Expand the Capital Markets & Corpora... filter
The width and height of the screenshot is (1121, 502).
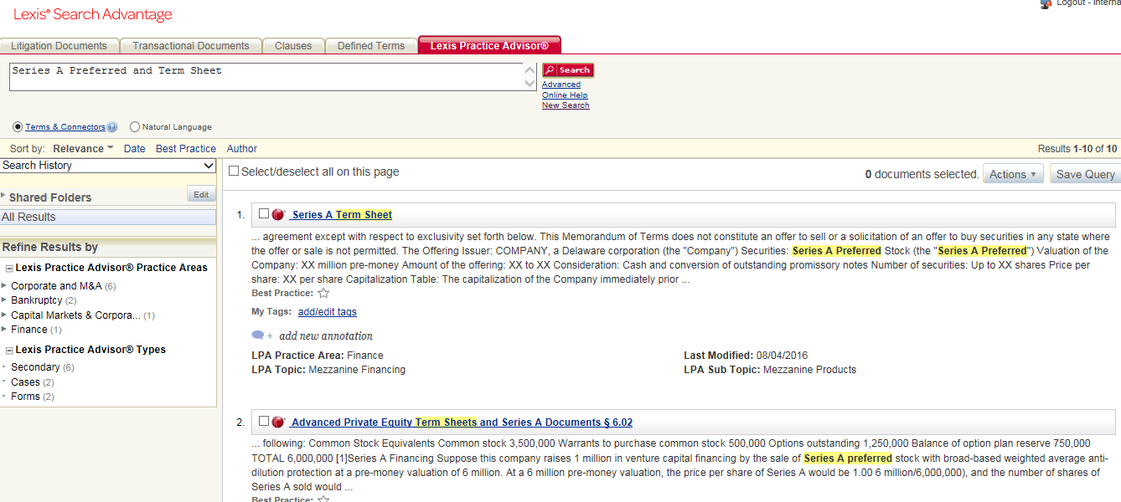click(x=4, y=315)
